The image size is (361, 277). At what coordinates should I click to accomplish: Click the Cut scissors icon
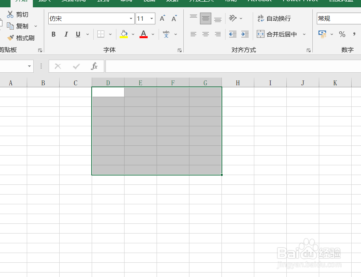10,14
